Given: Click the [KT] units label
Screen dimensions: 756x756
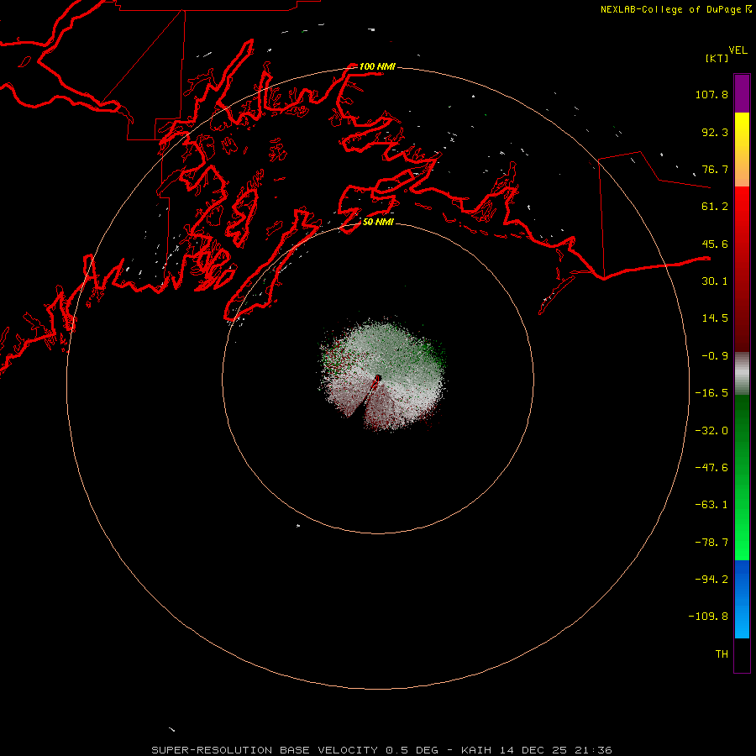Looking at the screenshot, I should click(717, 58).
